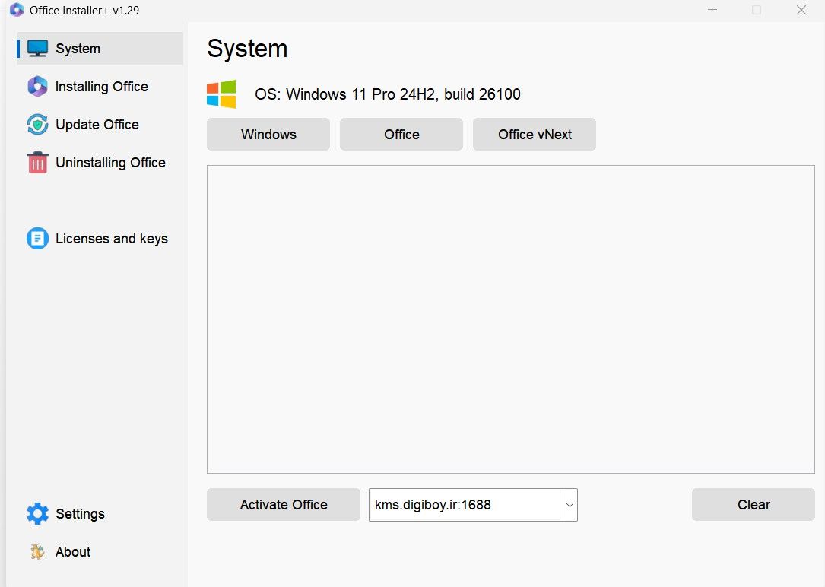
Task: Click the Settings gear icon
Action: [37, 513]
